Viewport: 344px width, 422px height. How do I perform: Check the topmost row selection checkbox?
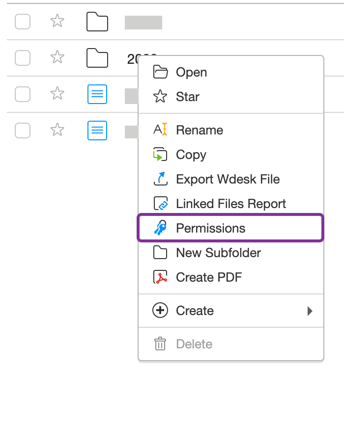[x=22, y=22]
